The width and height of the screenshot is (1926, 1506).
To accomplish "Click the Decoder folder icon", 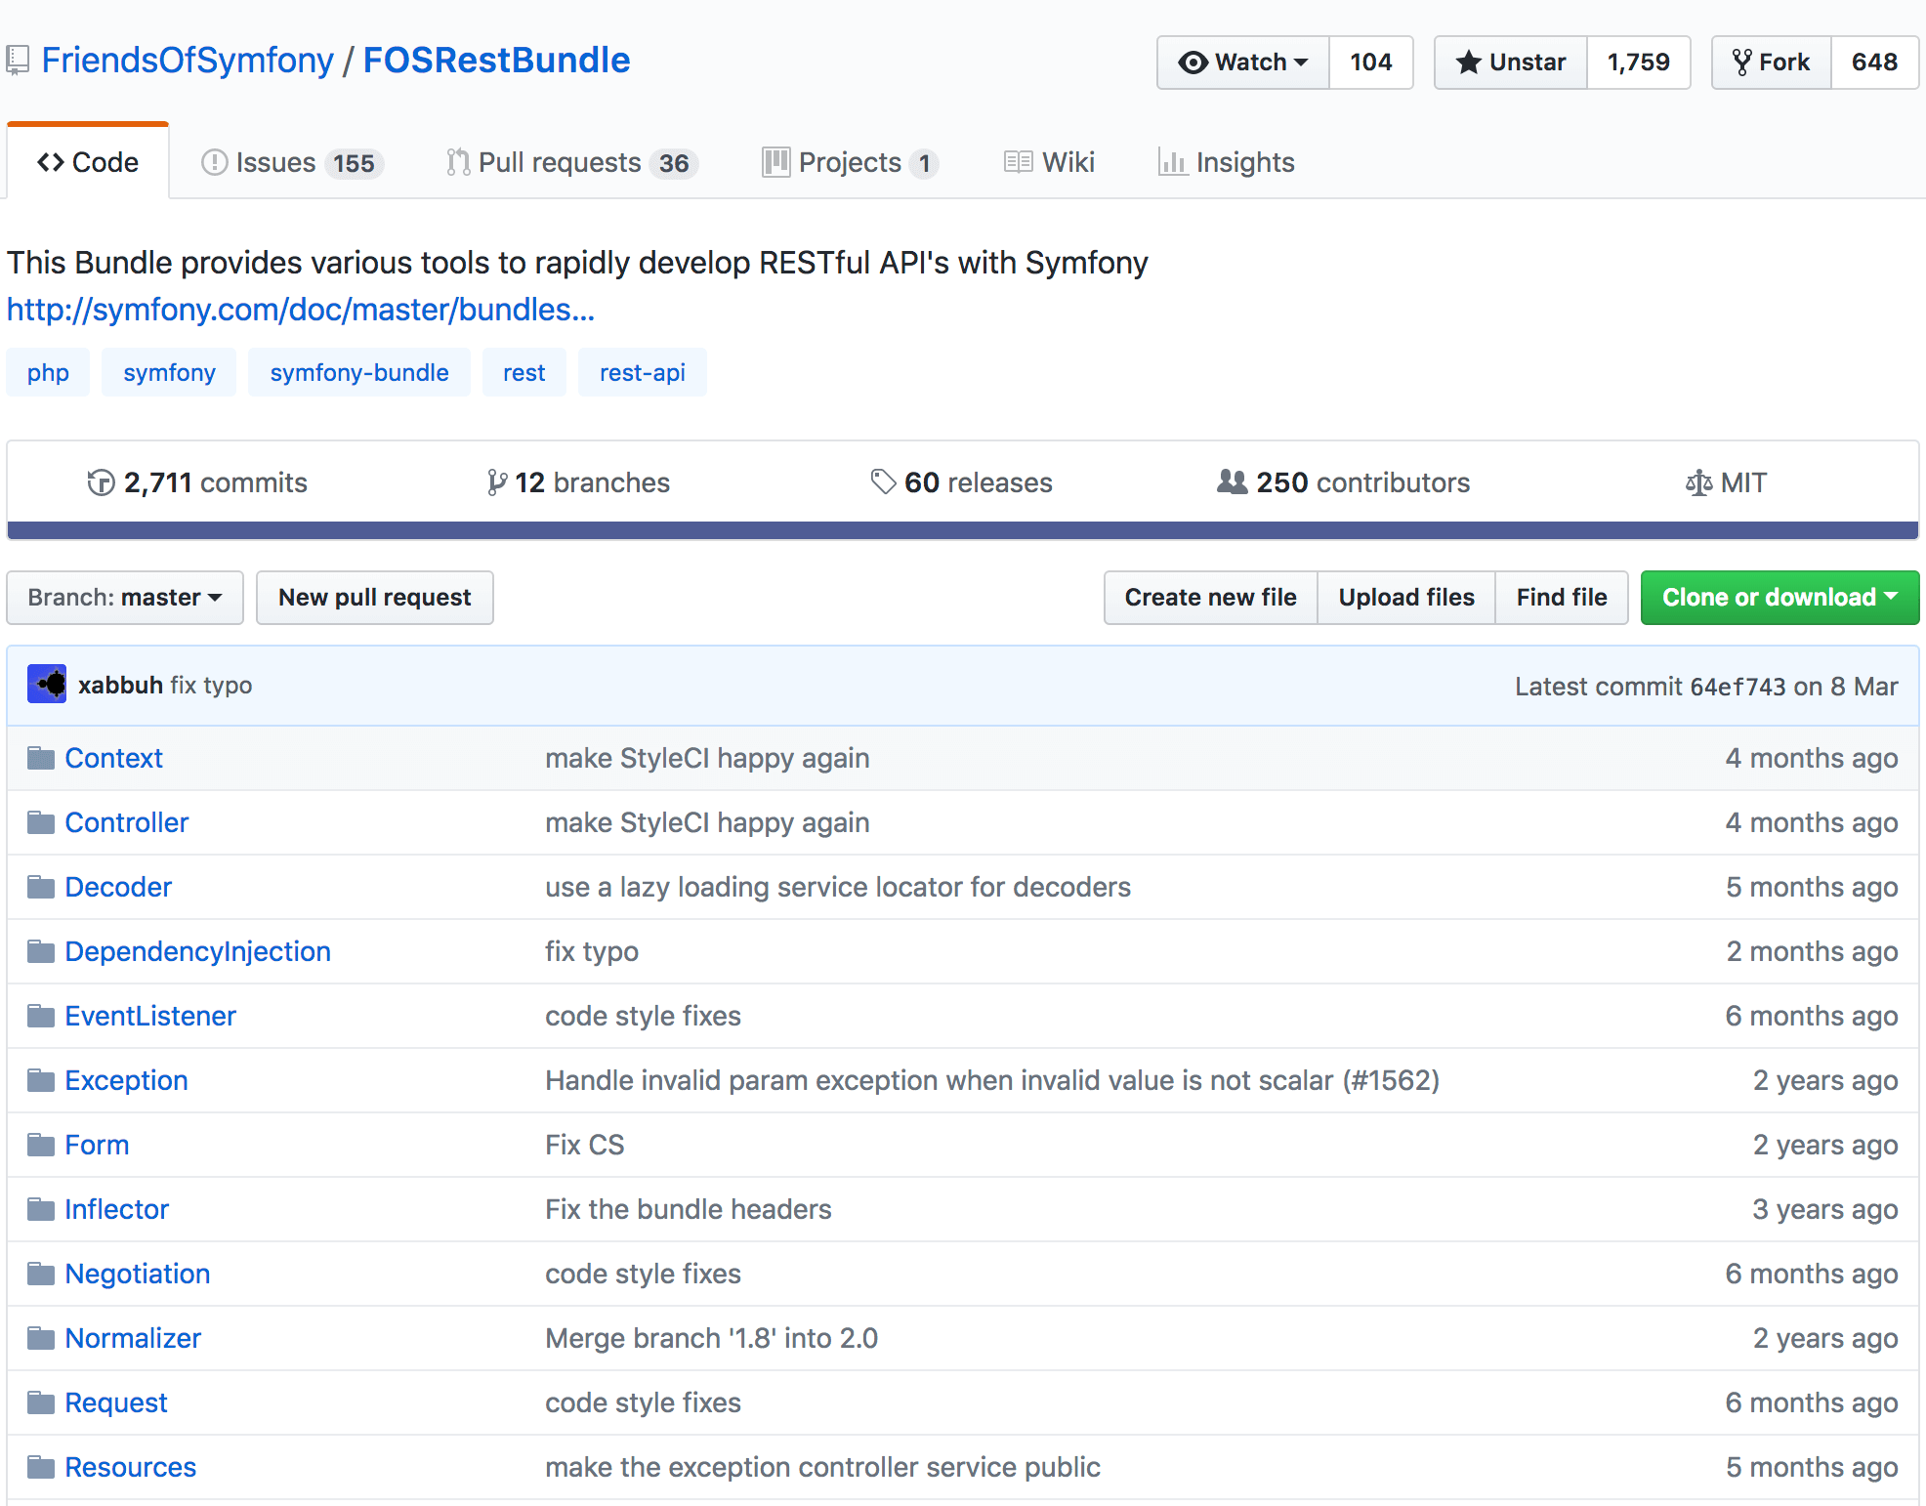I will tap(41, 887).
